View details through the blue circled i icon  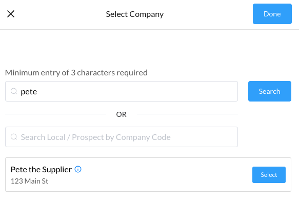pyautogui.click(x=78, y=169)
